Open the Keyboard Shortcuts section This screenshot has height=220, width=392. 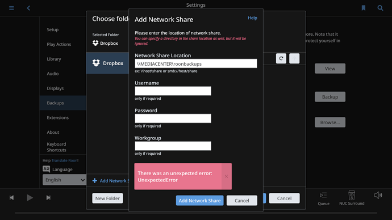point(56,147)
